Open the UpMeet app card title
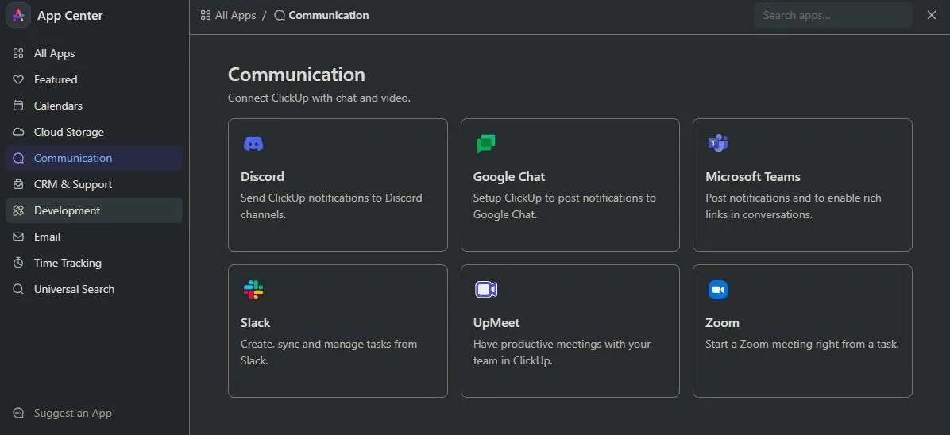 point(496,323)
